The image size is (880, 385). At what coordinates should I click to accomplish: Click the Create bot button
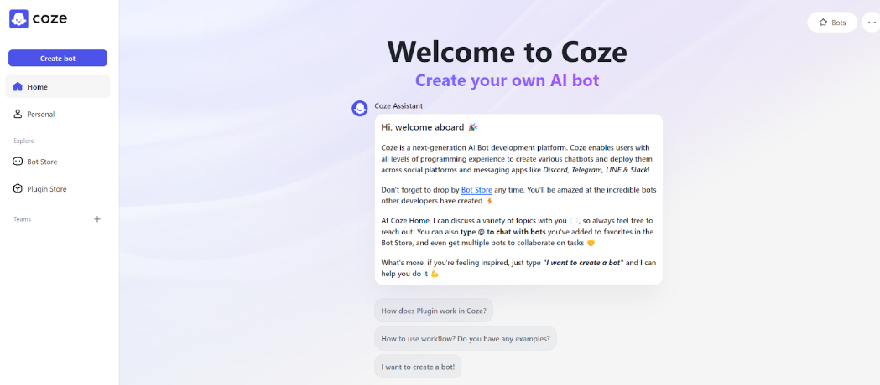click(x=58, y=59)
